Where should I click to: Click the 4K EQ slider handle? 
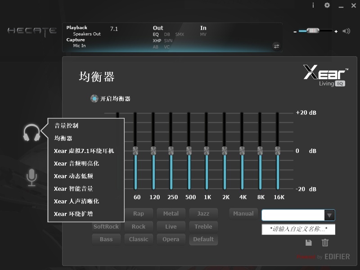click(x=242, y=151)
